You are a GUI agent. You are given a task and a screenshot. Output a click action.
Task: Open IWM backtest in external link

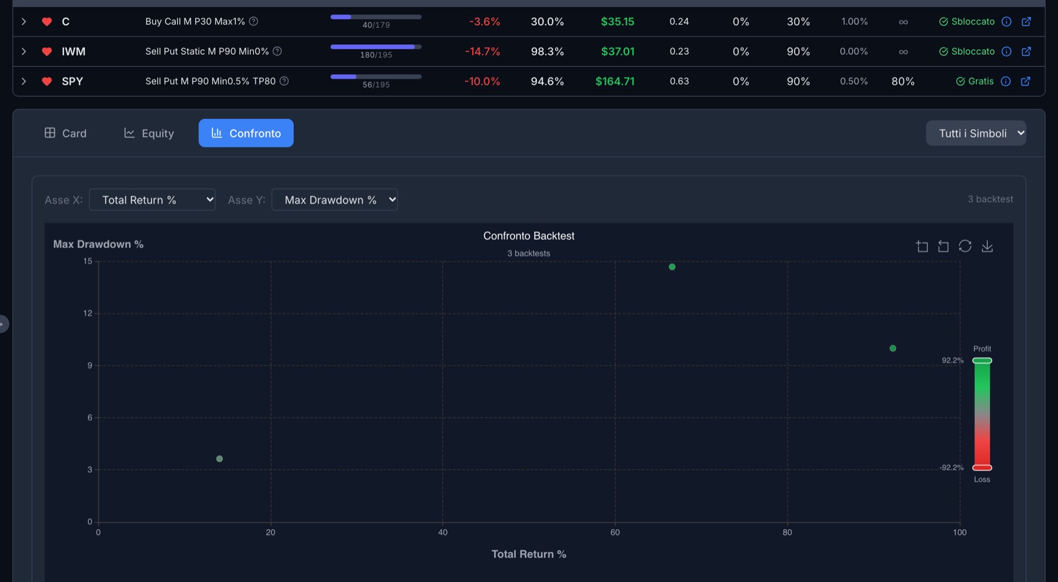1026,52
